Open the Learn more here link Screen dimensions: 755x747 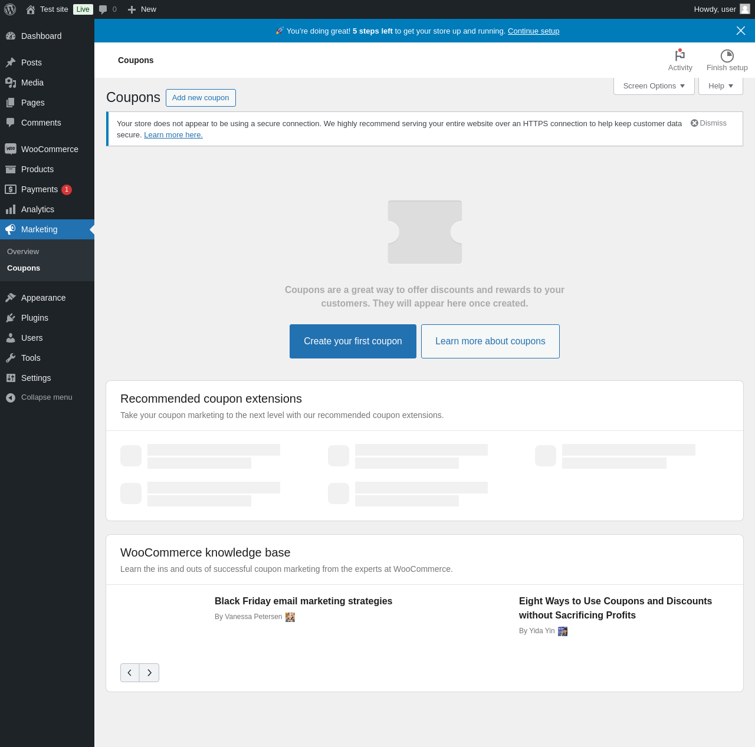coord(173,135)
